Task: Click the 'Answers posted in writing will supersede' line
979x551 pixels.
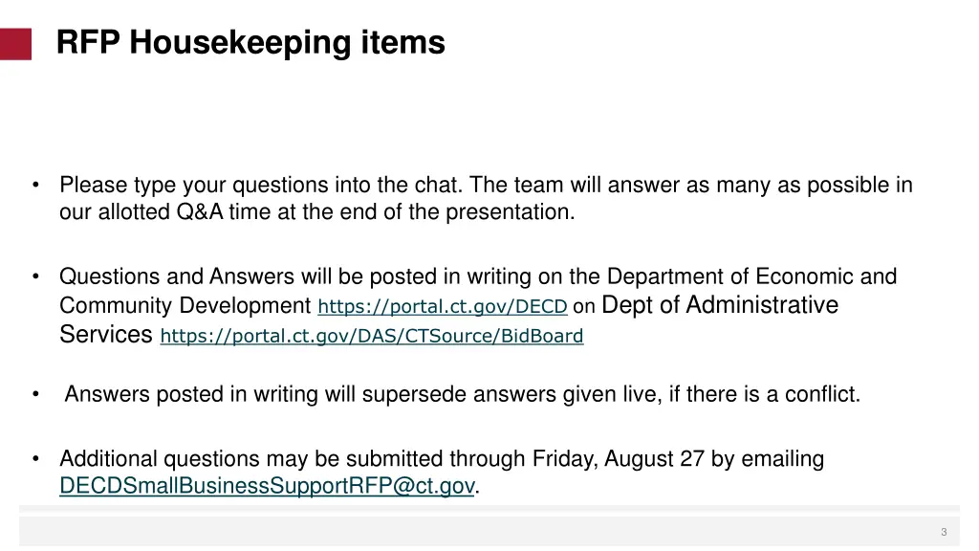Action: (x=463, y=394)
